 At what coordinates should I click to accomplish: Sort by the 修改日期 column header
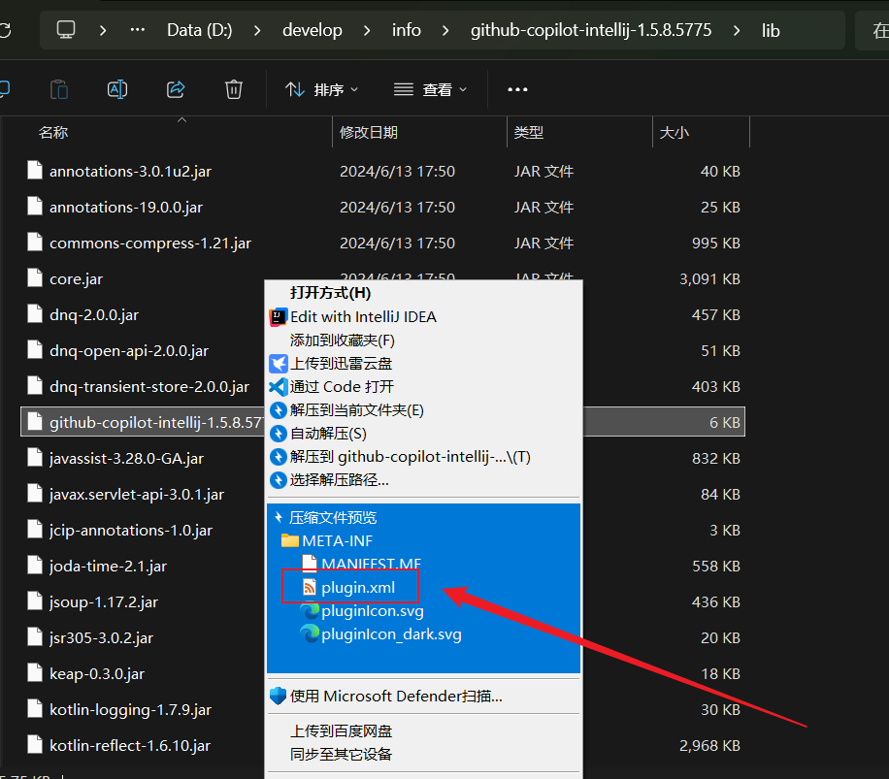tap(369, 133)
